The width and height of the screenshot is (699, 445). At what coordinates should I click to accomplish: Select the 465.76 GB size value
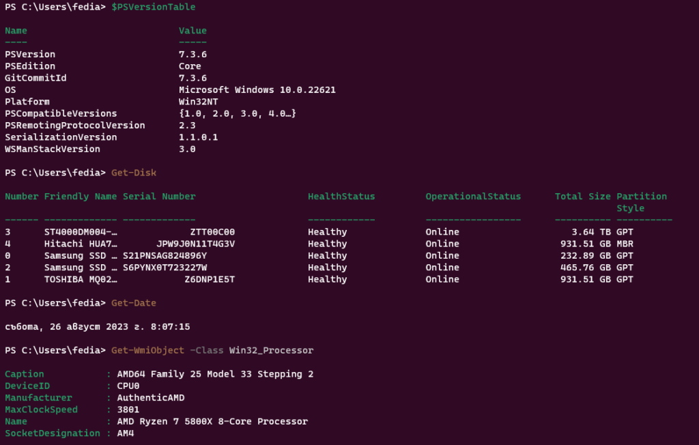tap(585, 268)
